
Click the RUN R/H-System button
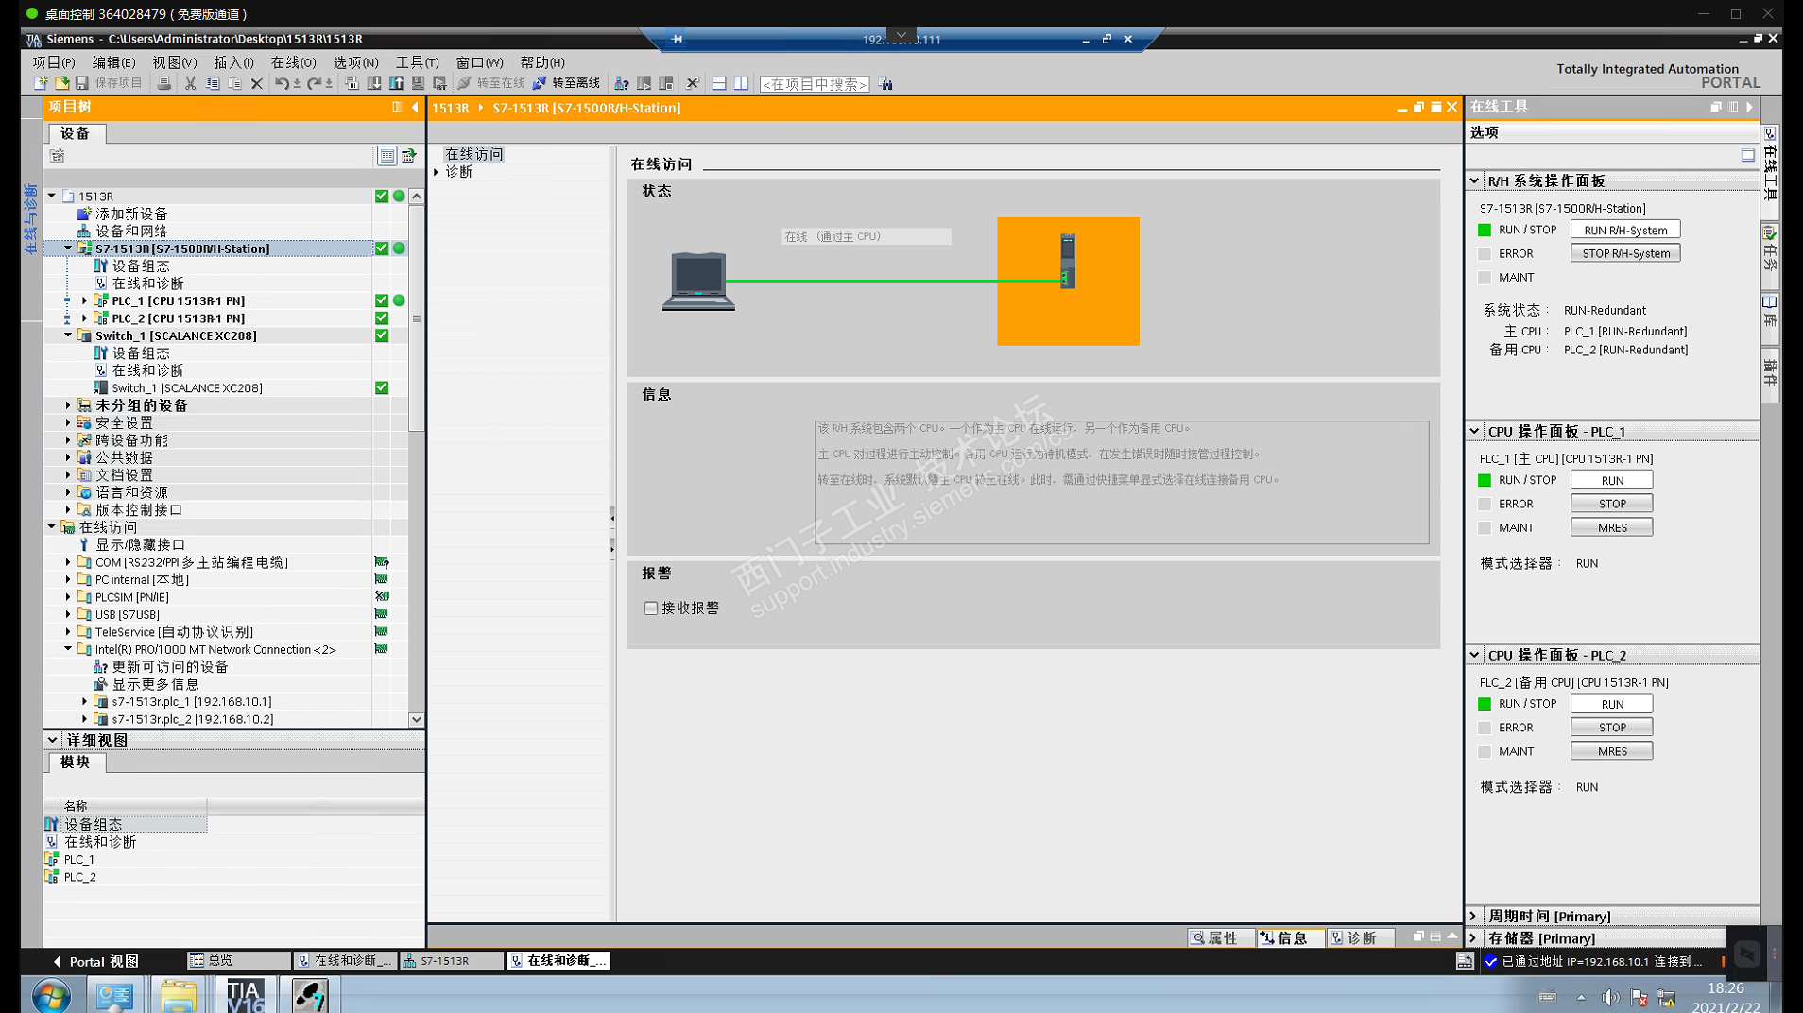point(1625,230)
